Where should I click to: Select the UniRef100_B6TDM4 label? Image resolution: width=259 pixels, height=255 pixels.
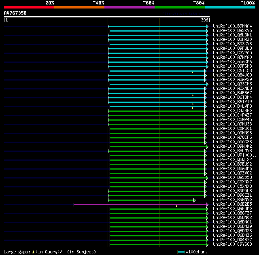pyautogui.click(x=232, y=98)
